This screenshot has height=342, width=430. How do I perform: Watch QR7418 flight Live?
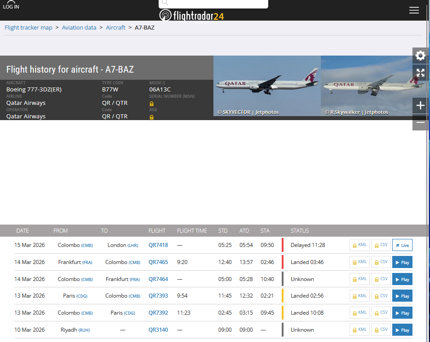pos(402,245)
